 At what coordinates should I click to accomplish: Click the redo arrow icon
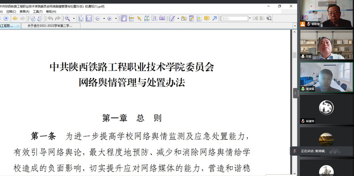point(58,19)
